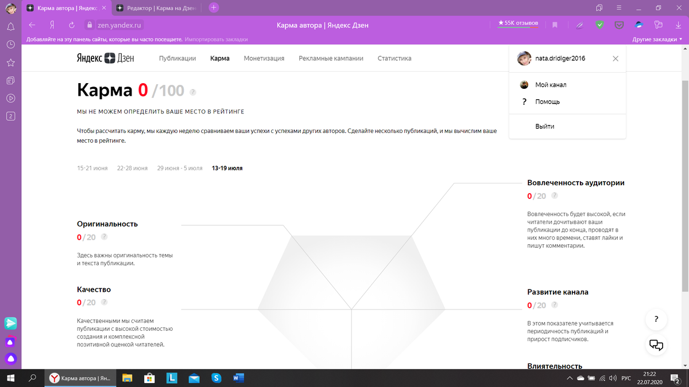Click the Yandex Zen logo
The height and width of the screenshot is (387, 689).
tap(106, 58)
